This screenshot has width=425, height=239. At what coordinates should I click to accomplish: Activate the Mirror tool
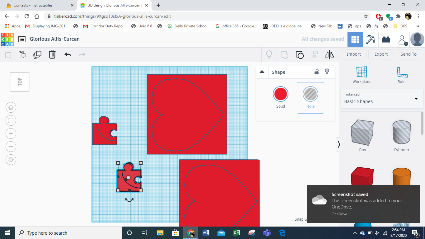(x=329, y=55)
